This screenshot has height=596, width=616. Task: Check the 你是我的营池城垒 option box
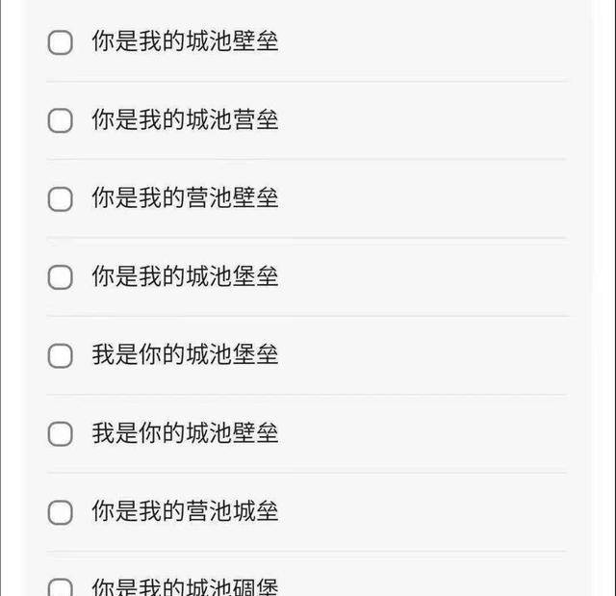tap(61, 512)
